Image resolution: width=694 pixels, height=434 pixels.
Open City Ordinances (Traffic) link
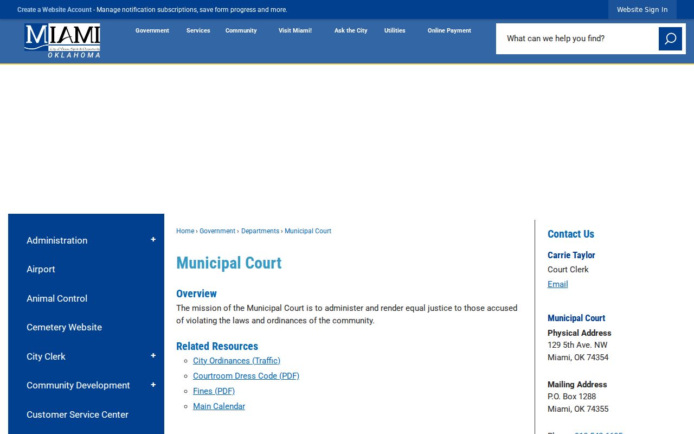click(236, 361)
